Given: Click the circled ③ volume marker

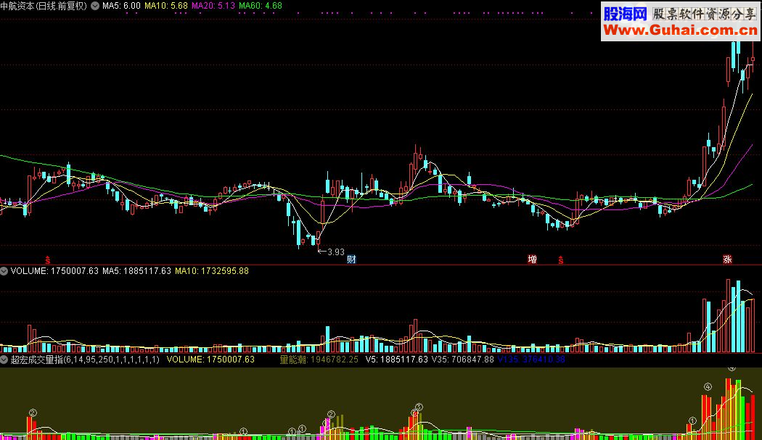Looking at the screenshot, I should [x=419, y=407].
